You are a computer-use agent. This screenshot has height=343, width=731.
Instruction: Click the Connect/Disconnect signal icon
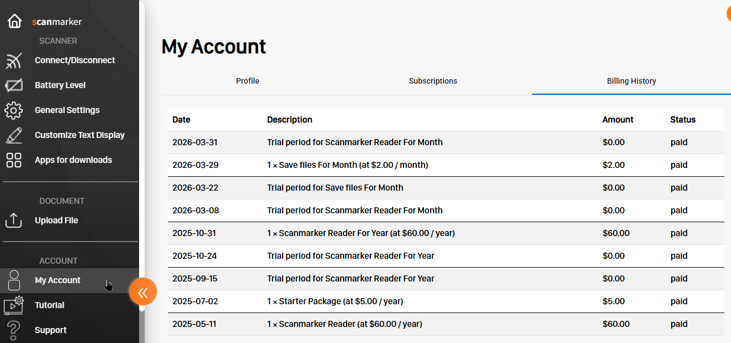13,60
